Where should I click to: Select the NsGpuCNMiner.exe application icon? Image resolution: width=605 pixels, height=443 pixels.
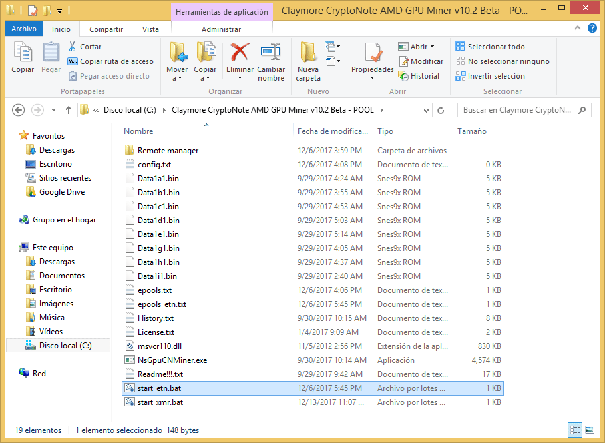[x=130, y=360]
